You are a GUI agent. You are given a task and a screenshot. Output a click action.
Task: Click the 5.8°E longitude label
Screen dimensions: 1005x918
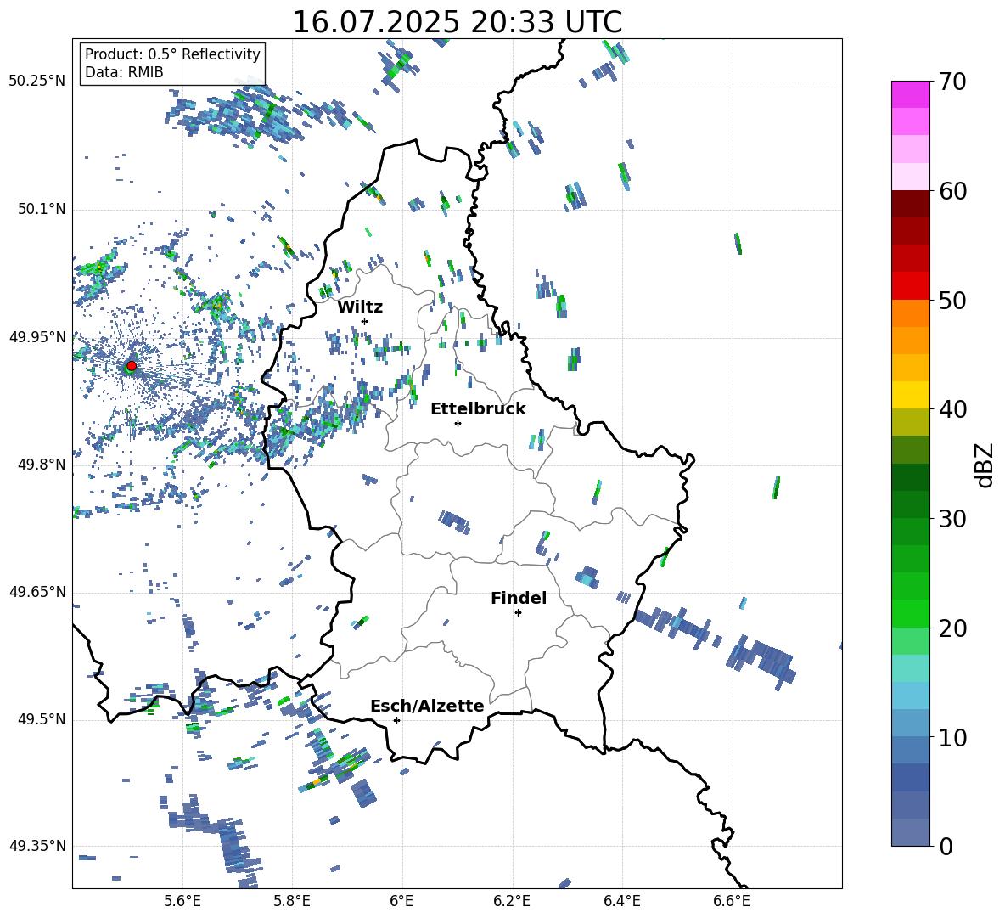(292, 901)
